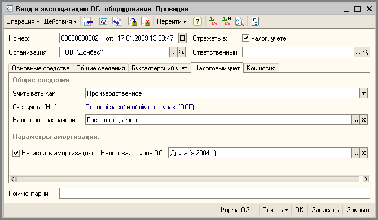This screenshot has height=220, width=378.
Task: Click magnifier button next to Организация
Action: tap(181, 52)
